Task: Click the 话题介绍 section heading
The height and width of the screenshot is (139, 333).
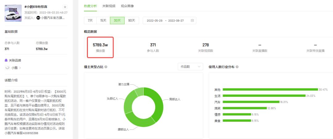Action: tap(11, 80)
